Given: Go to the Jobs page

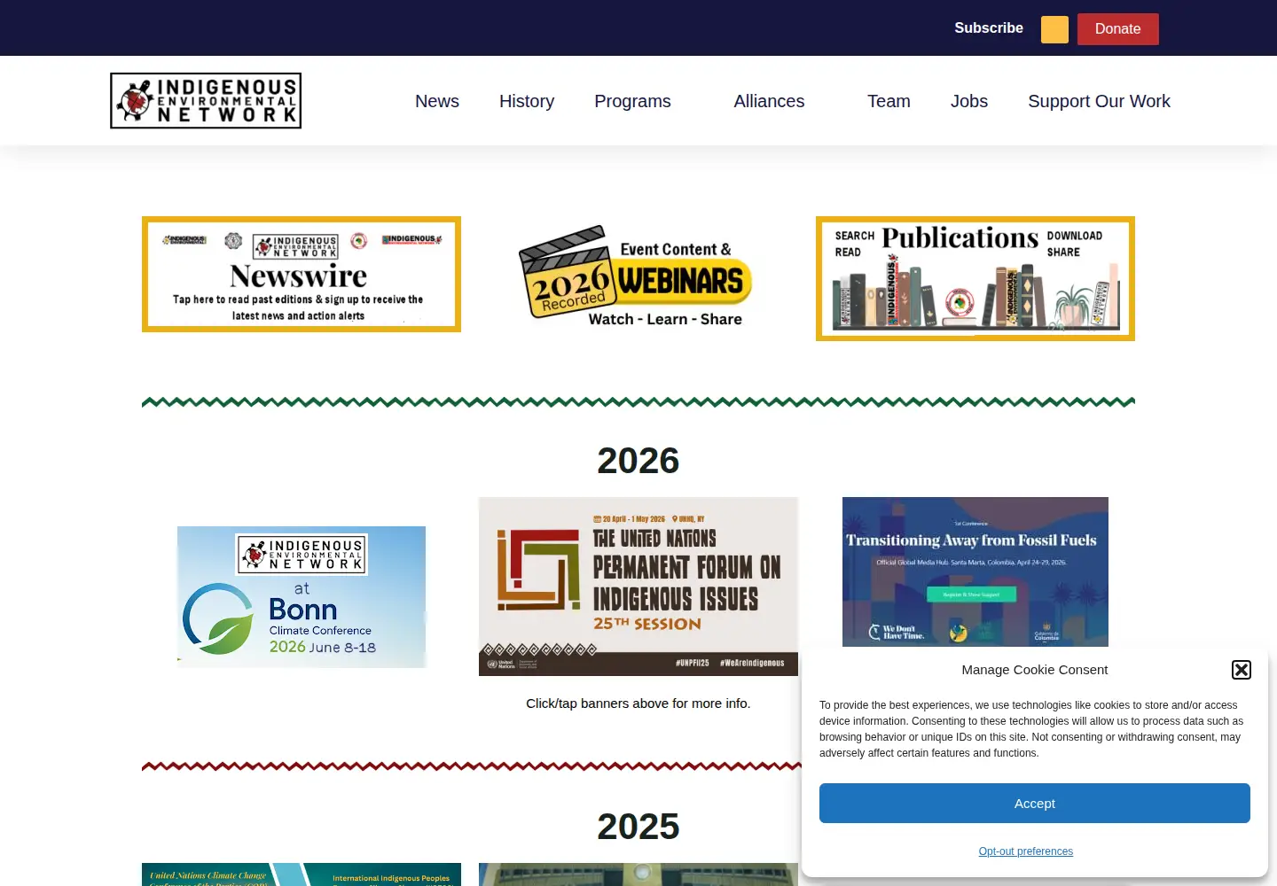Looking at the screenshot, I should point(969,101).
